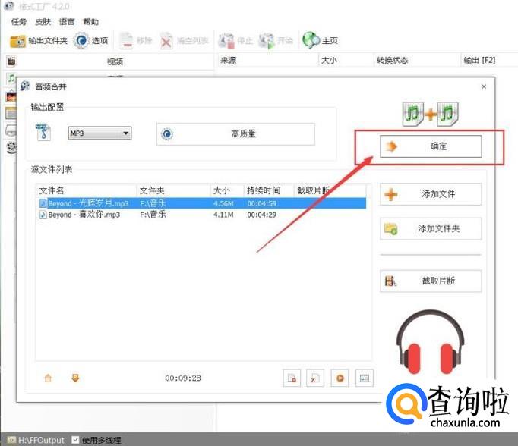The width and height of the screenshot is (518, 446).
Task: Click the 转换状态 column header
Action: tap(416, 60)
